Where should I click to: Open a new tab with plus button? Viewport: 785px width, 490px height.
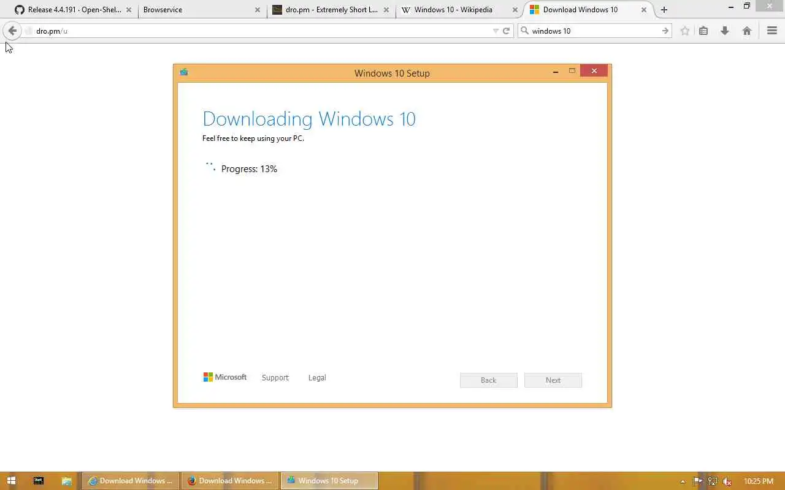click(664, 10)
